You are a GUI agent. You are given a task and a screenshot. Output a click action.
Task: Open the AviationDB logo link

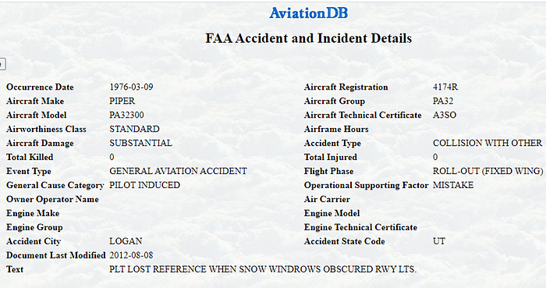(309, 13)
